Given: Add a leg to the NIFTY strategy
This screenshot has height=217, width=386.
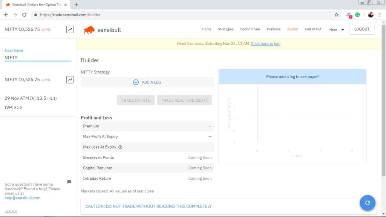Looking at the screenshot, I should tap(147, 82).
